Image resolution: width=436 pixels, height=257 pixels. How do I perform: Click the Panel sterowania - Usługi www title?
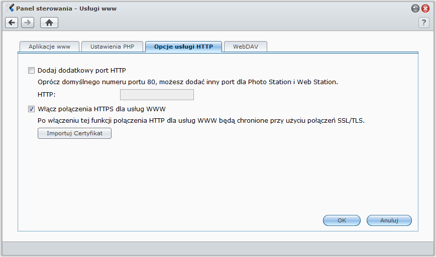66,9
